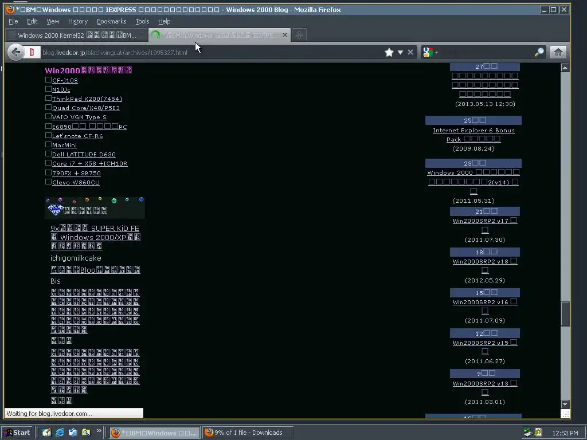Open the View menu

pos(53,21)
